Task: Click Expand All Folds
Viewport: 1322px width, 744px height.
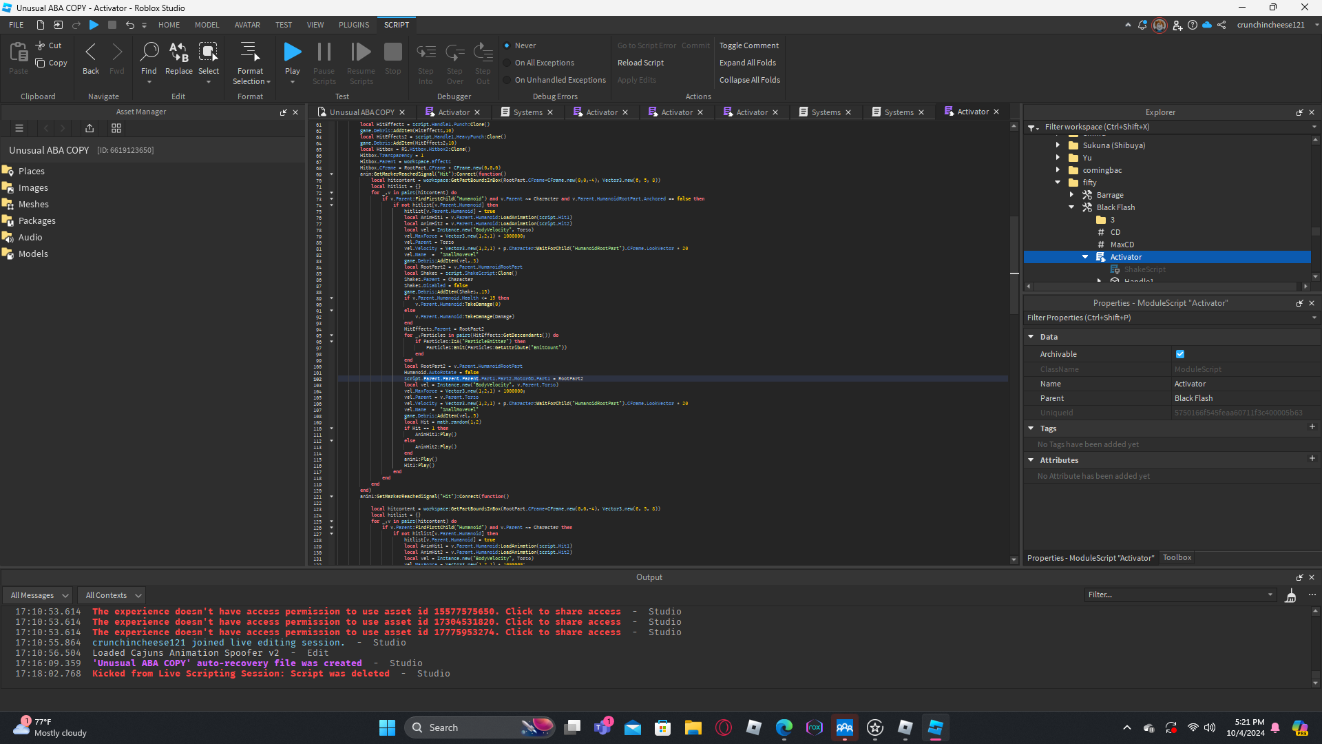Action: (748, 63)
